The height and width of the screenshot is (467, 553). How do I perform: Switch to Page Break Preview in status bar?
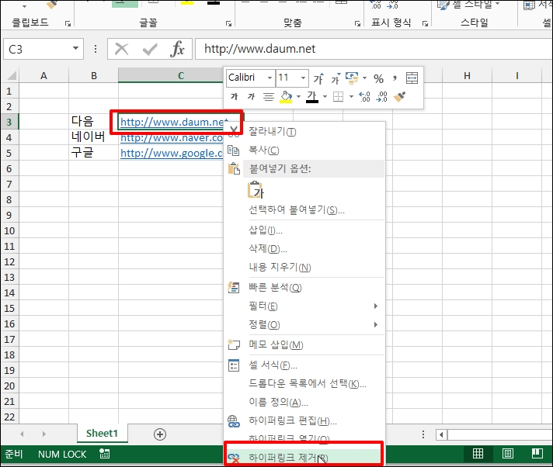click(x=537, y=454)
